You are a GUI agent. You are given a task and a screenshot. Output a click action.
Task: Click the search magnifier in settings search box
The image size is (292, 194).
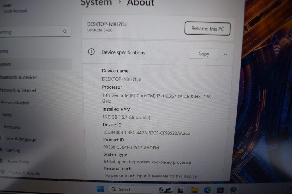click(x=65, y=31)
